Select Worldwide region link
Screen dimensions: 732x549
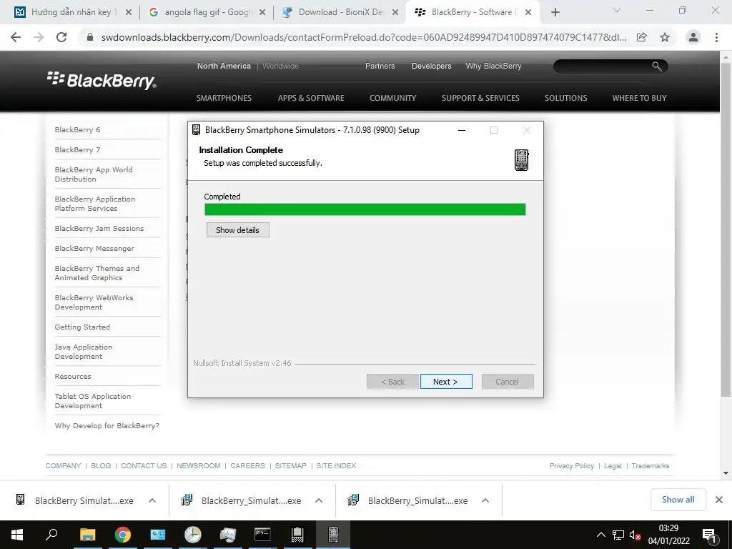point(280,66)
